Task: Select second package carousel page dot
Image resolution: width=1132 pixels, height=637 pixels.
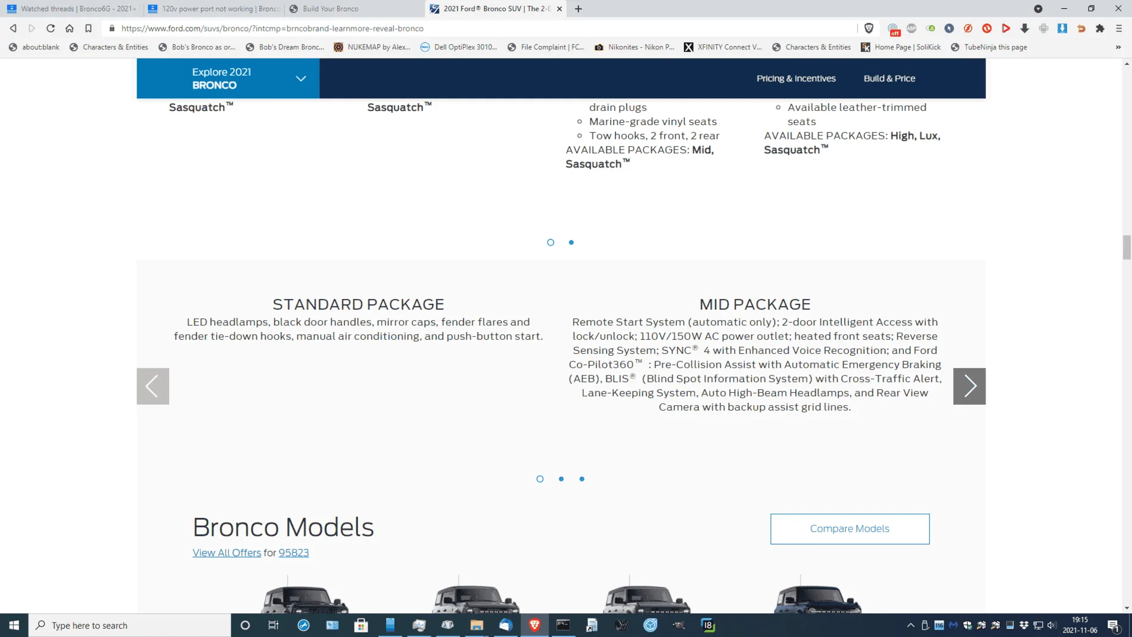Action: 561,479
